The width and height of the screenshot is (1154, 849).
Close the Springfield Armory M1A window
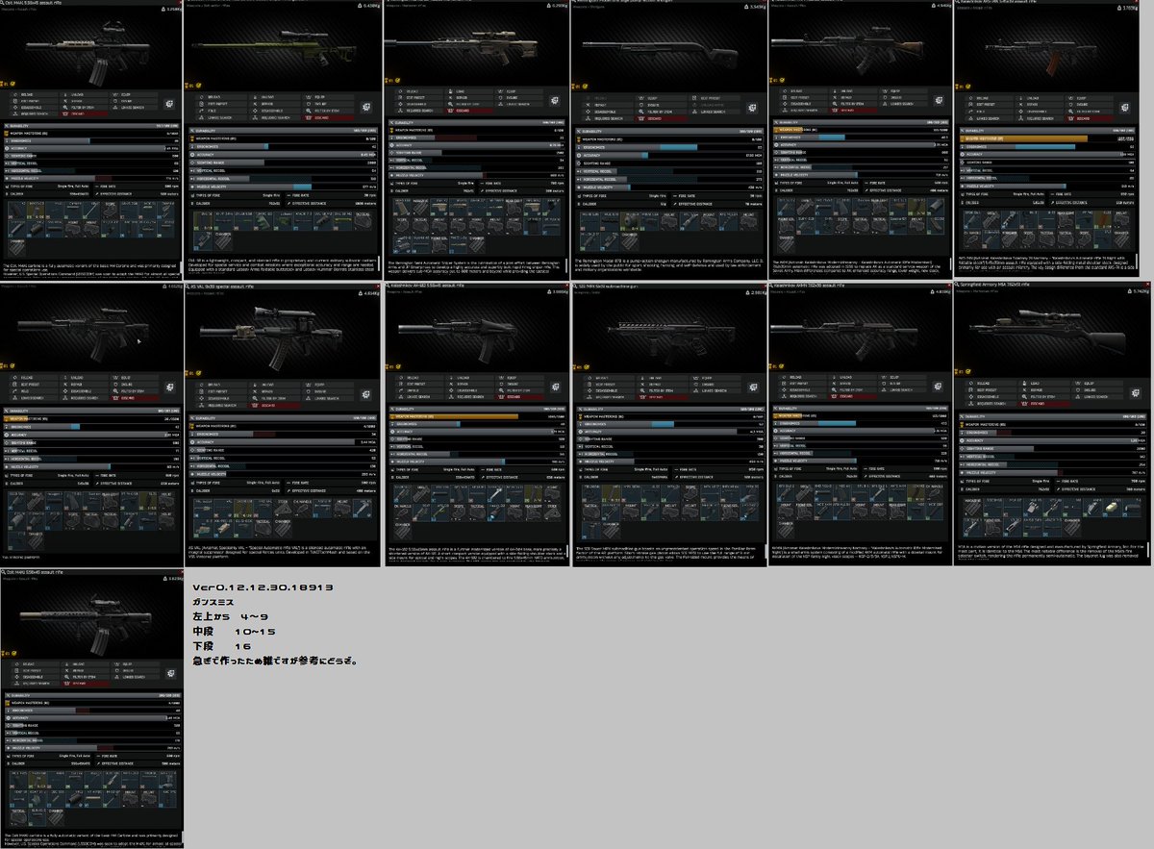(x=1148, y=284)
